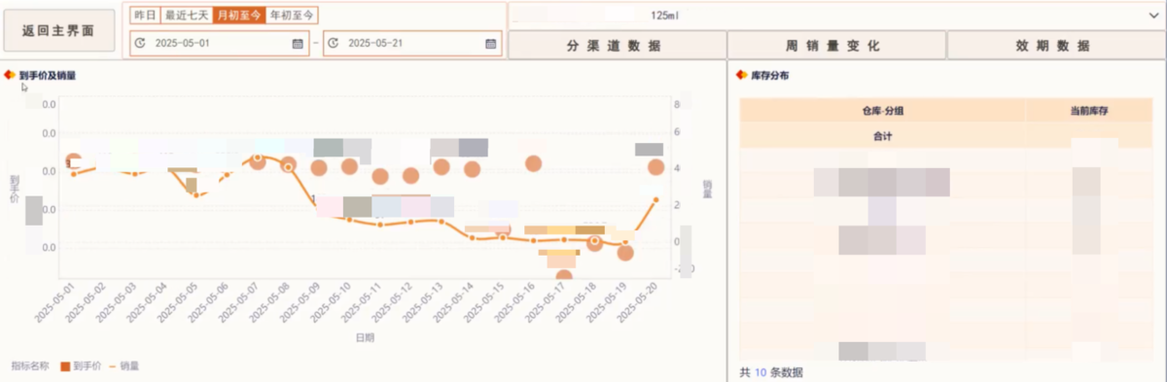Click the 共 10 条数据 record count

tap(771, 372)
